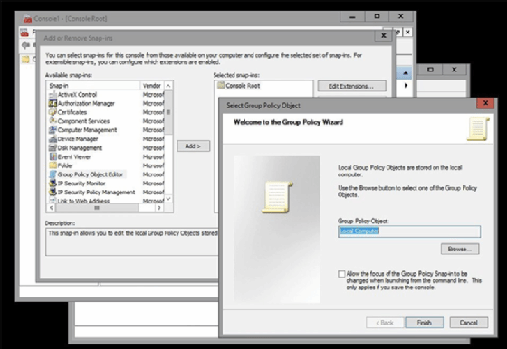Click the Group Policy Object Editor icon
This screenshot has width=507, height=349.
click(x=53, y=174)
